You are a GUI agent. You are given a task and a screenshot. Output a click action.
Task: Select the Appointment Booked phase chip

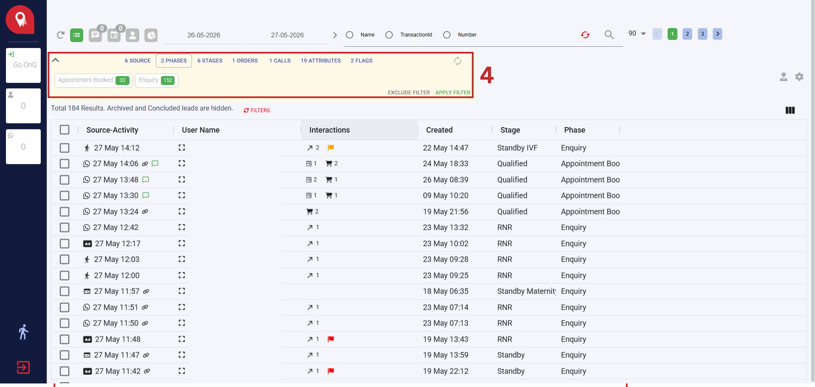[94, 80]
